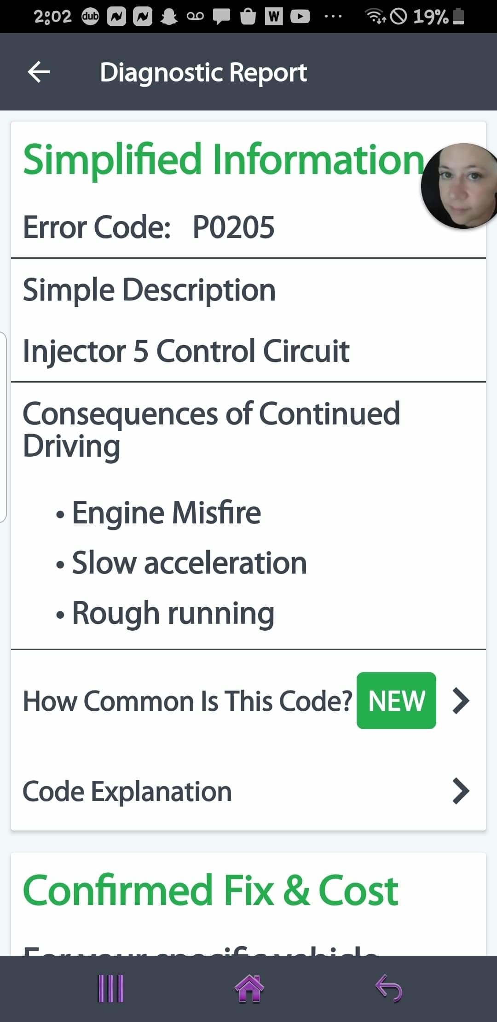
Task: Expand the How Common Is This Code chevron
Action: click(x=461, y=701)
